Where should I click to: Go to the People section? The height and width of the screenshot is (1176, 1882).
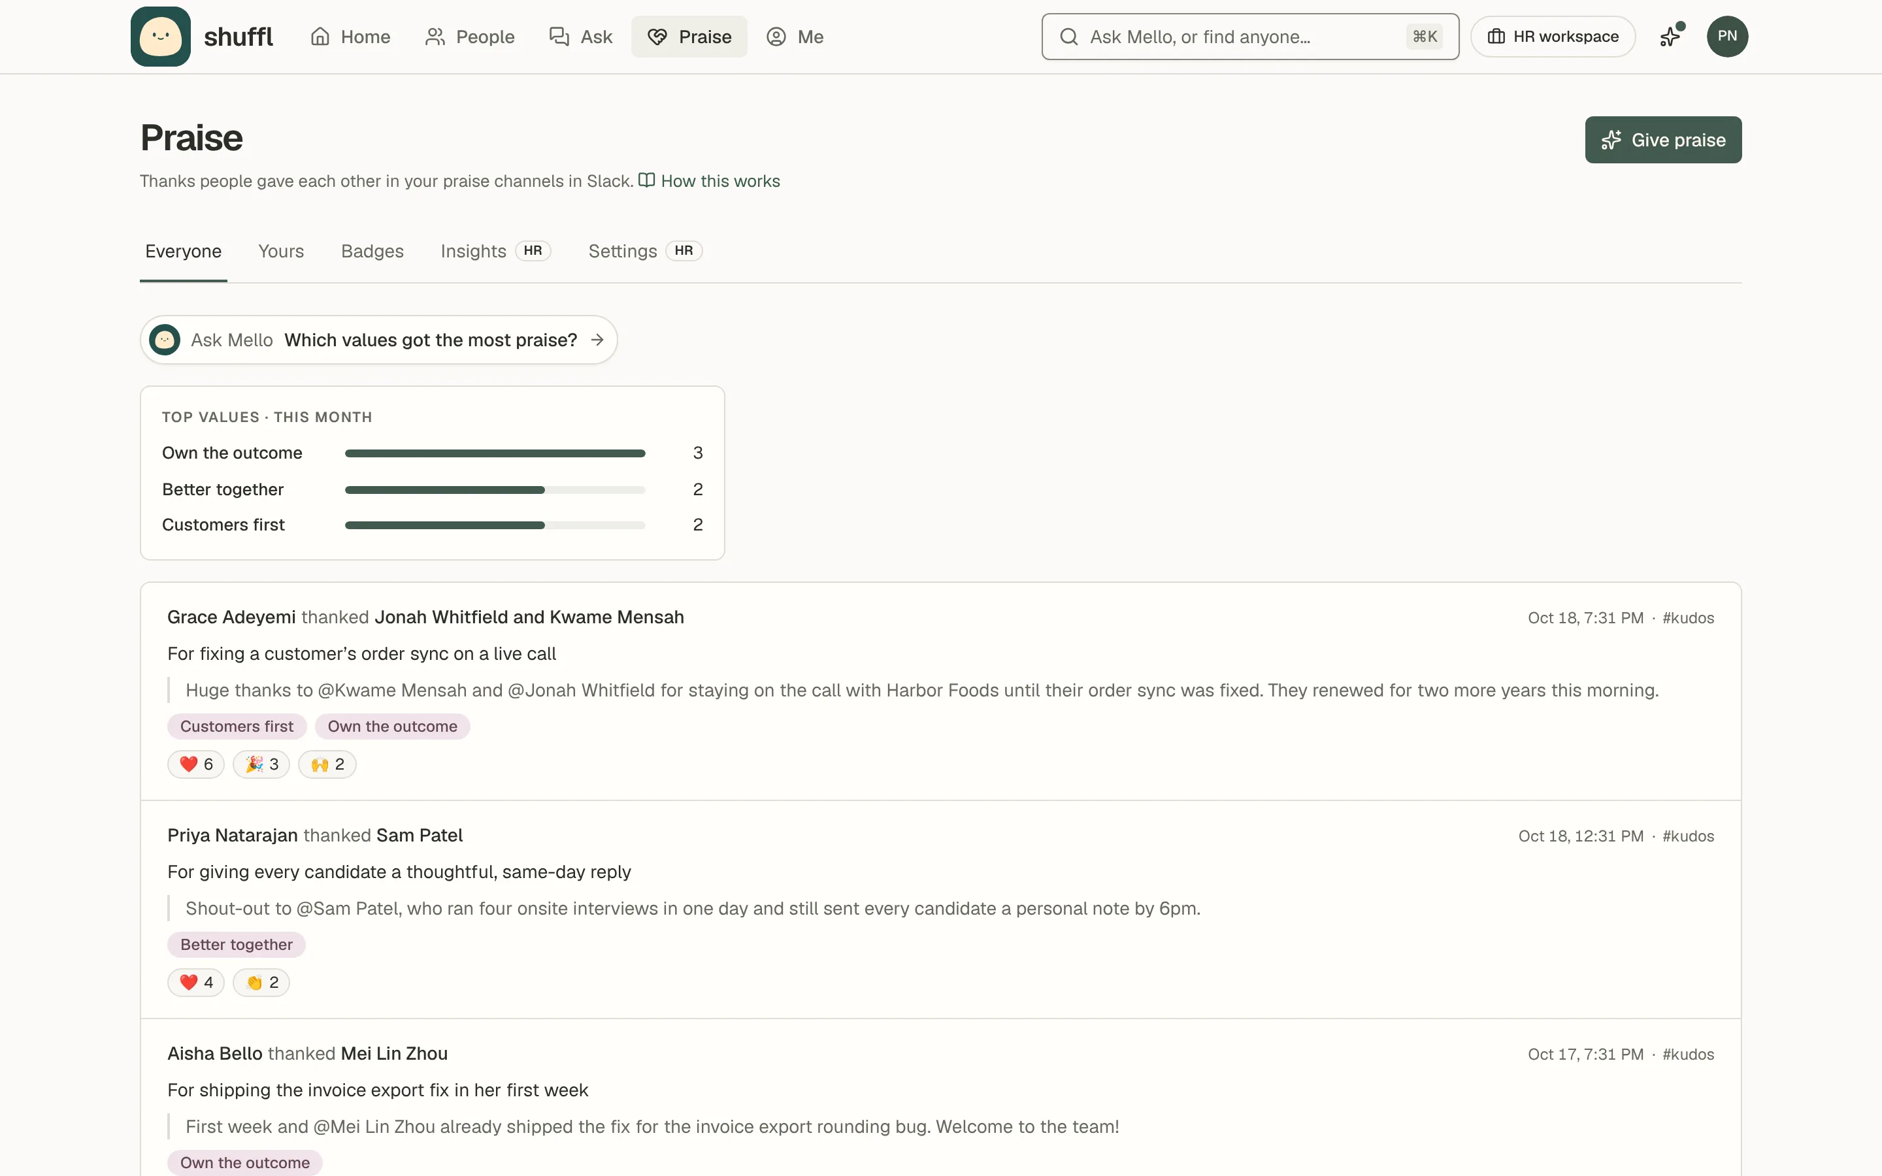(x=470, y=37)
